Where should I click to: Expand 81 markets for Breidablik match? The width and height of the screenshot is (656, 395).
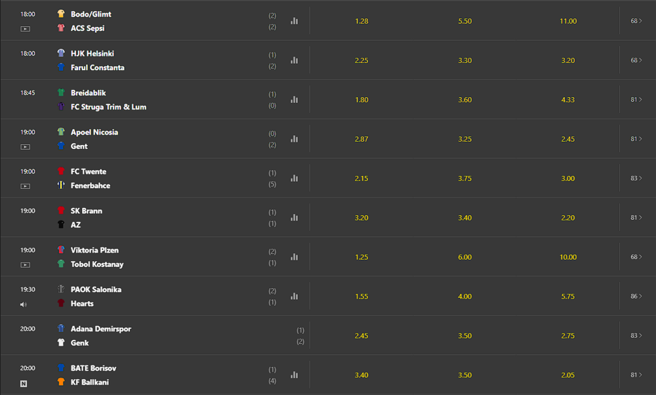tap(636, 100)
